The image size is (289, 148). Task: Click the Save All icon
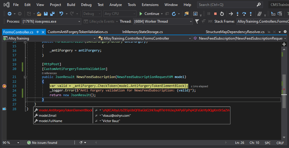pyautogui.click(x=52, y=14)
